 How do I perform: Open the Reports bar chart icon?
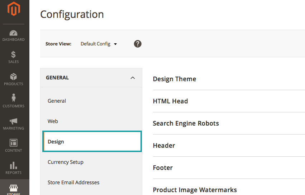[14, 165]
